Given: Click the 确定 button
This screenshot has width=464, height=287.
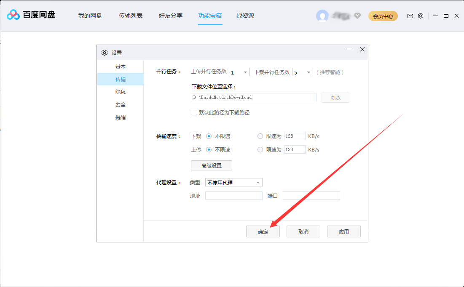Looking at the screenshot, I should 263,231.
